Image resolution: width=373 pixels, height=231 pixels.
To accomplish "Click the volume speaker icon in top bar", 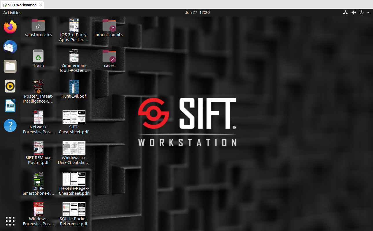I will [353, 12].
